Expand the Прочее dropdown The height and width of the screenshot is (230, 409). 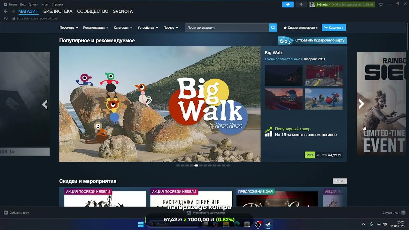tap(171, 28)
